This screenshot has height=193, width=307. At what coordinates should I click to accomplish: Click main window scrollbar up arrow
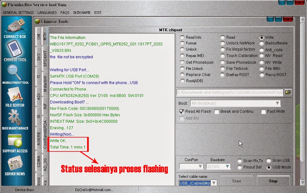point(302,19)
